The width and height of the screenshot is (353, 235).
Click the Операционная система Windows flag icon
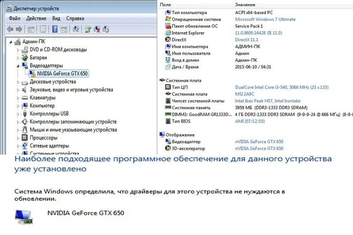pyautogui.click(x=168, y=19)
